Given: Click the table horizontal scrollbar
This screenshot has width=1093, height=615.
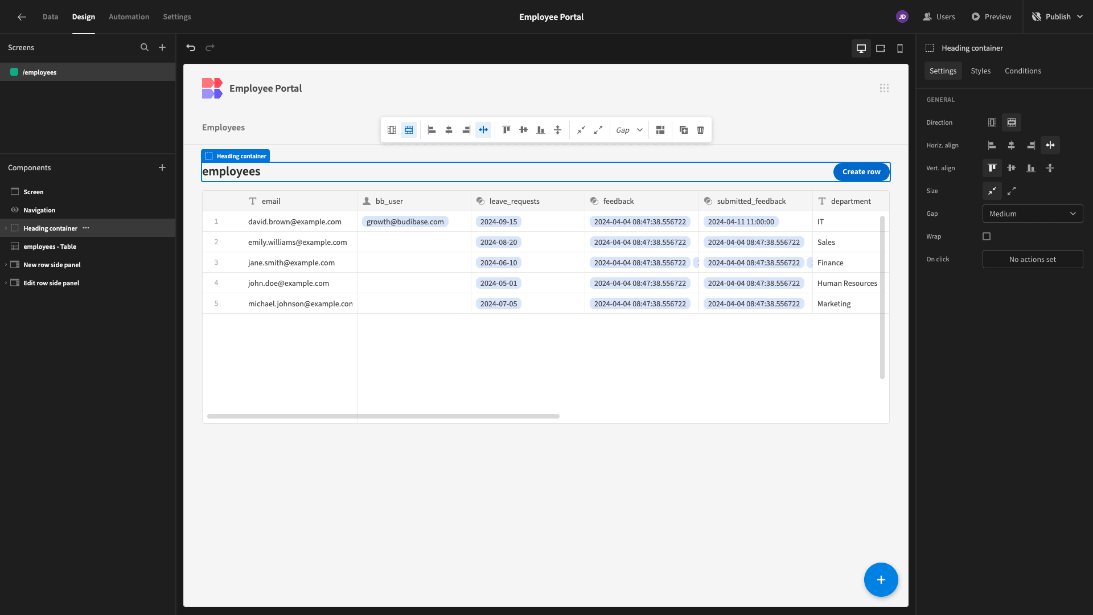Looking at the screenshot, I should pyautogui.click(x=383, y=416).
